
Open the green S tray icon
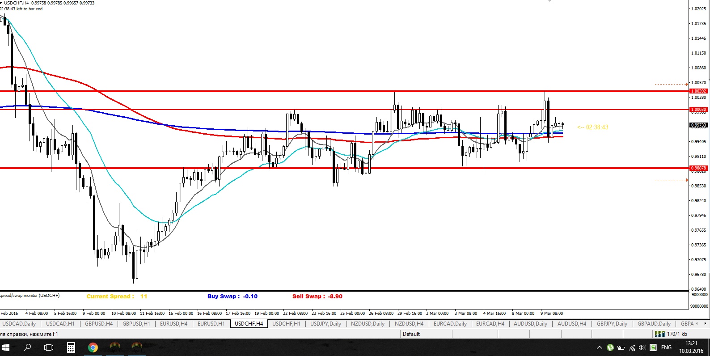click(653, 348)
